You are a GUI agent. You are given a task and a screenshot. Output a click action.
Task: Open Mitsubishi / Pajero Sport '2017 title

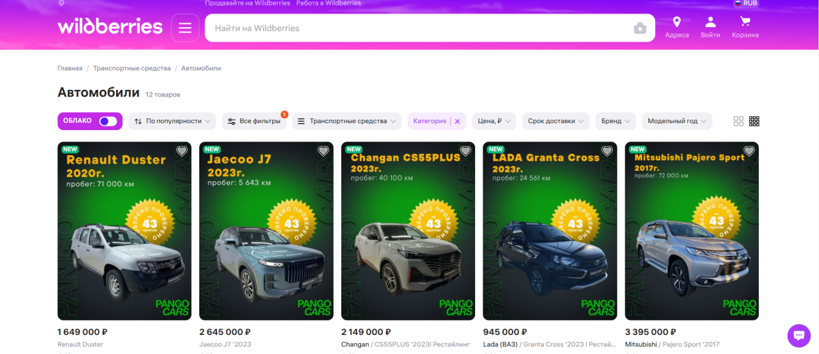click(x=672, y=344)
